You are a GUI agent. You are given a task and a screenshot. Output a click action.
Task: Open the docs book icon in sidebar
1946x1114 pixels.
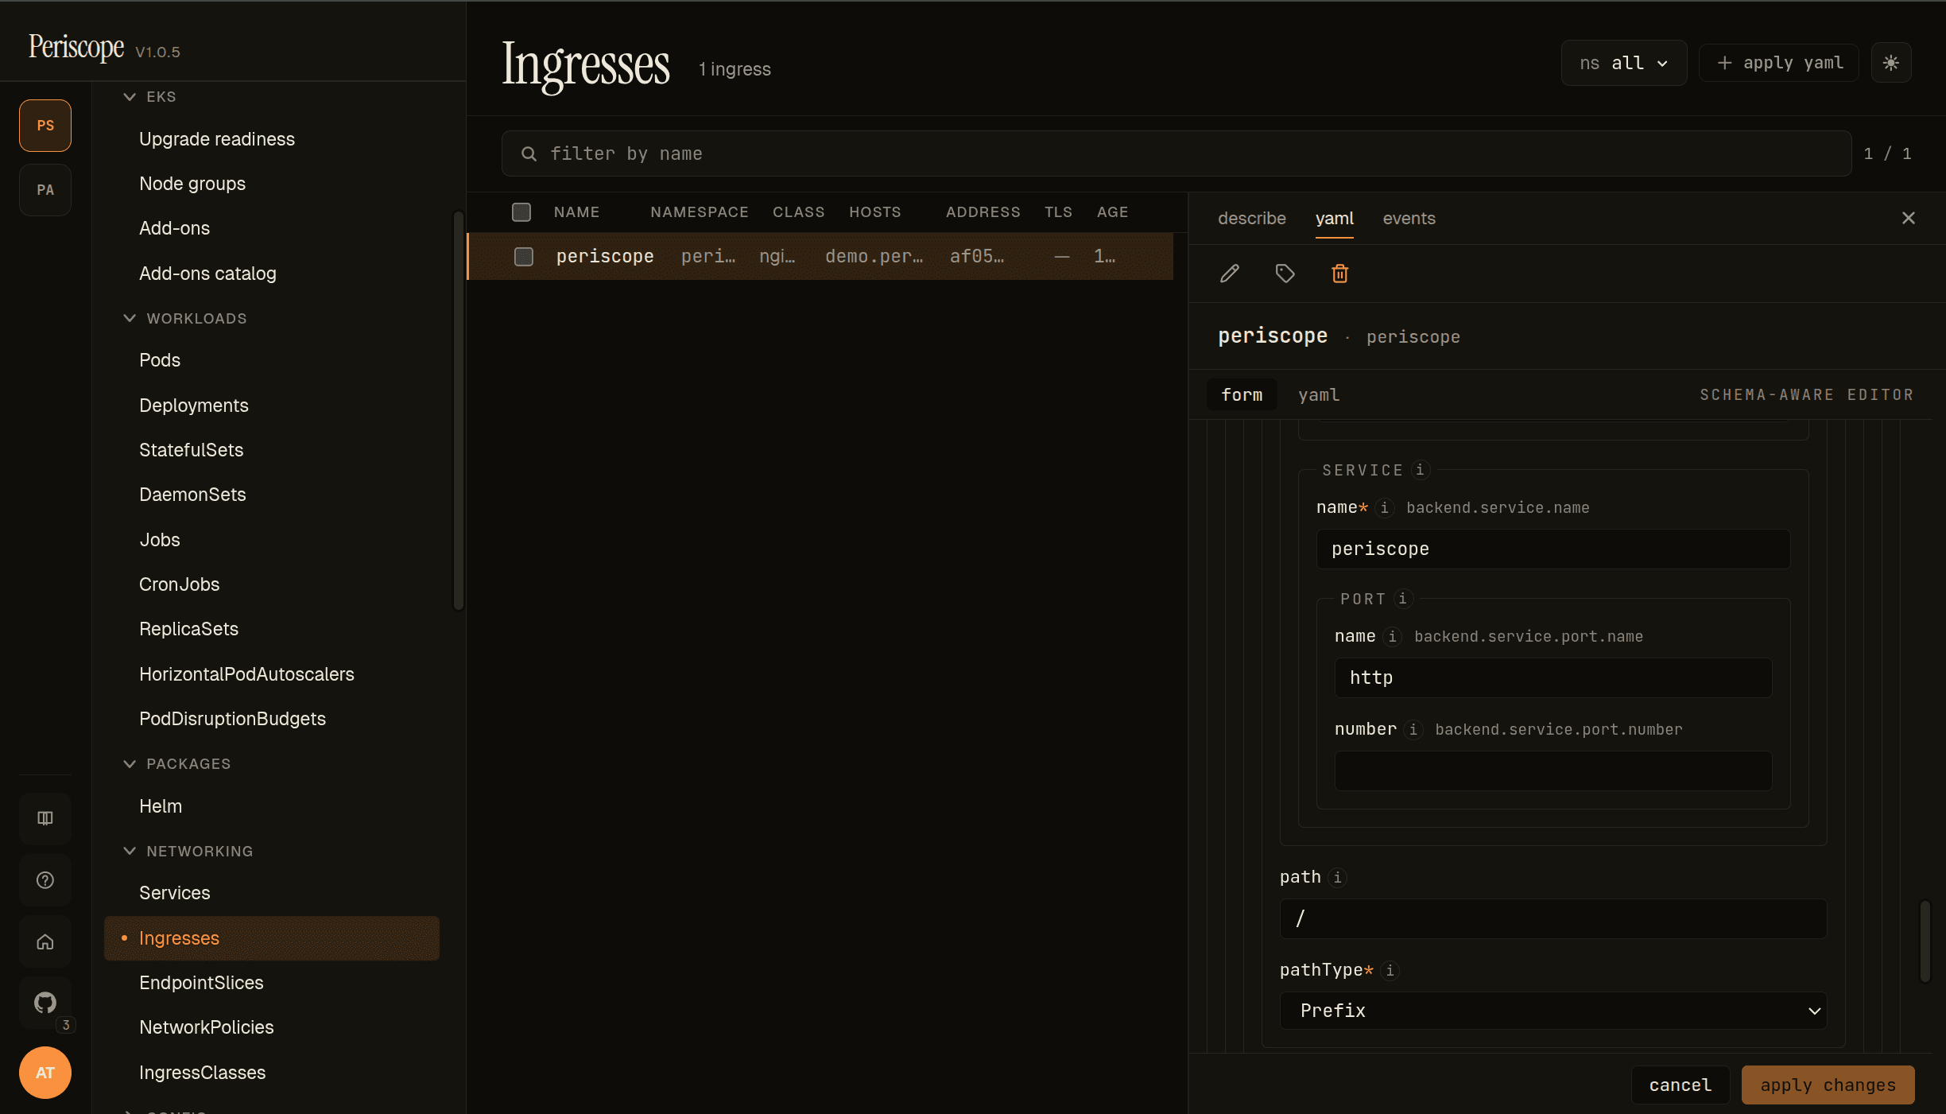45,818
